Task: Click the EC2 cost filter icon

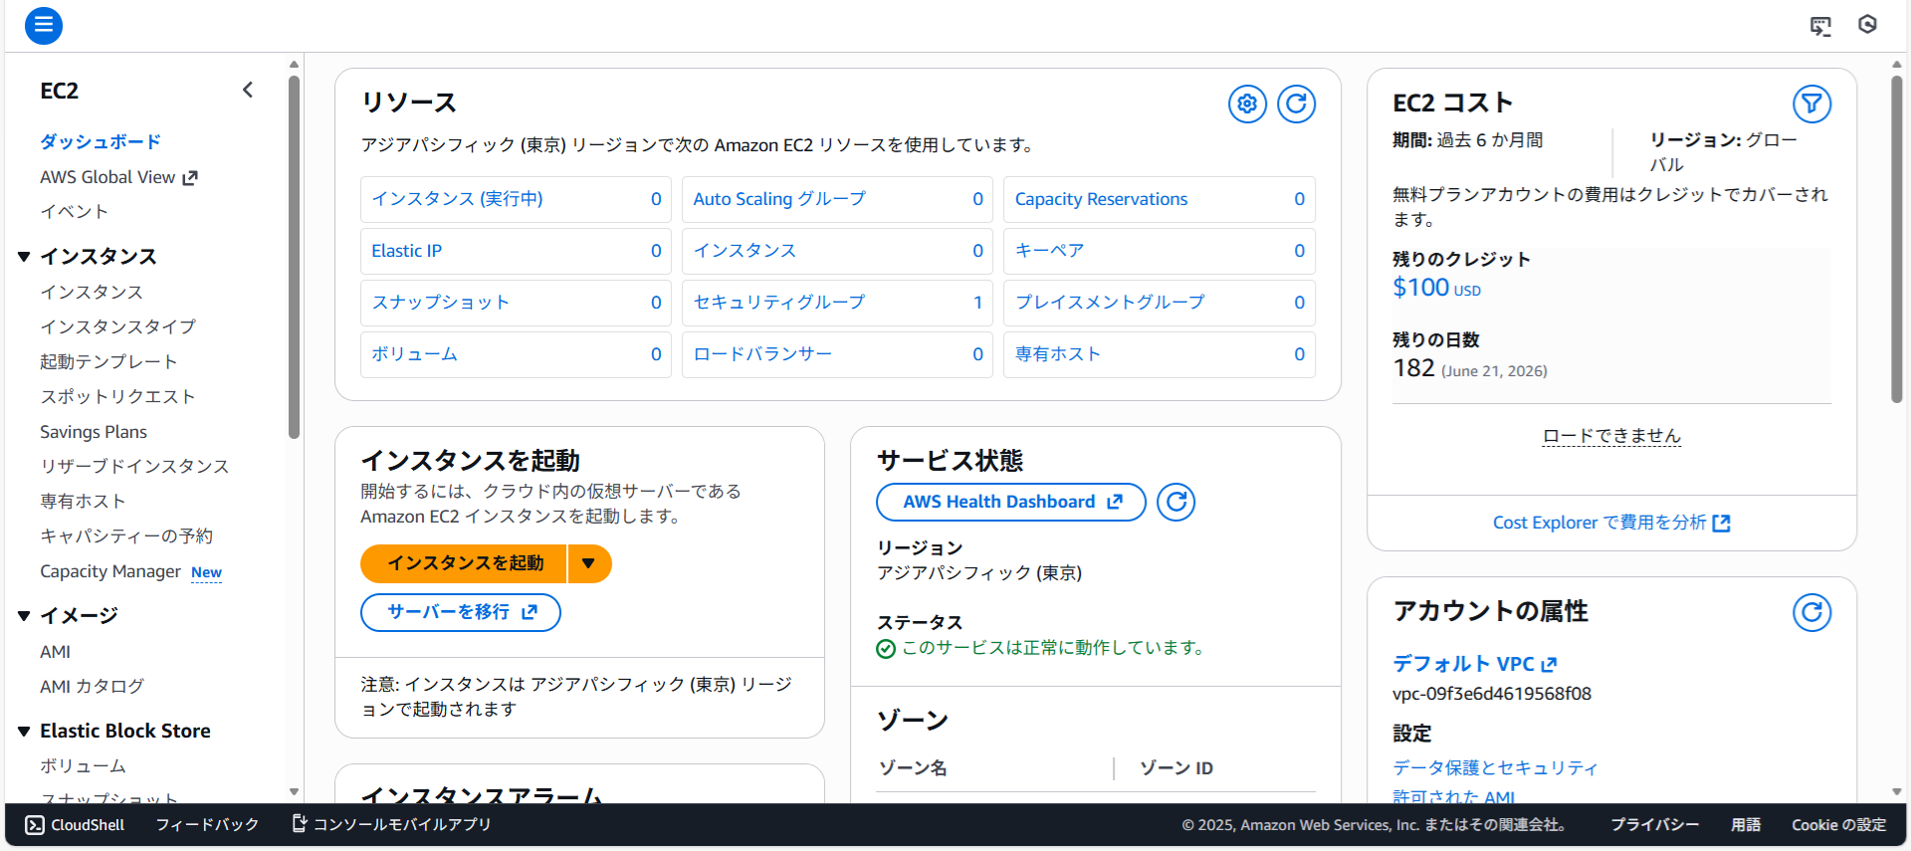Action: pos(1811,104)
